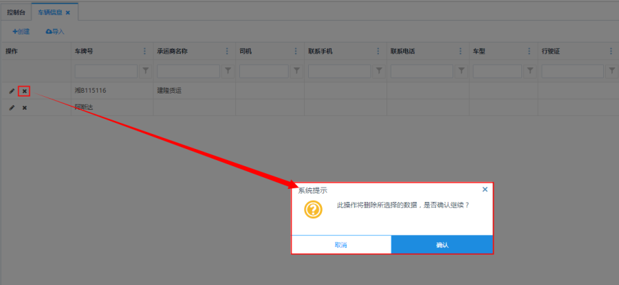Click the 创建 button with plus icon
The image size is (619, 285).
tap(21, 32)
